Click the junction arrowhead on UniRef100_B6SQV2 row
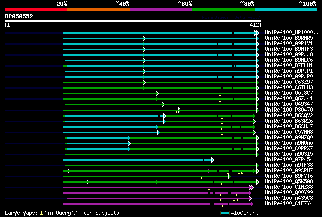The image size is (322, 217). coord(165,116)
